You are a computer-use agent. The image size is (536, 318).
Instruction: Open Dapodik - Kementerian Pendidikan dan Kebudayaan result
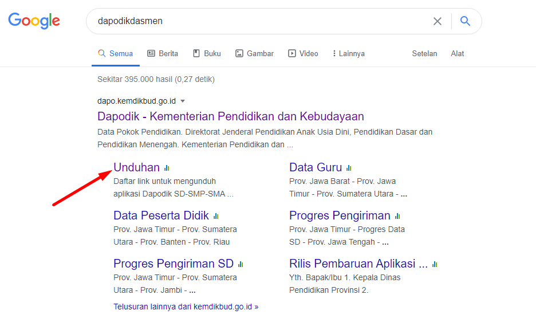click(230, 117)
